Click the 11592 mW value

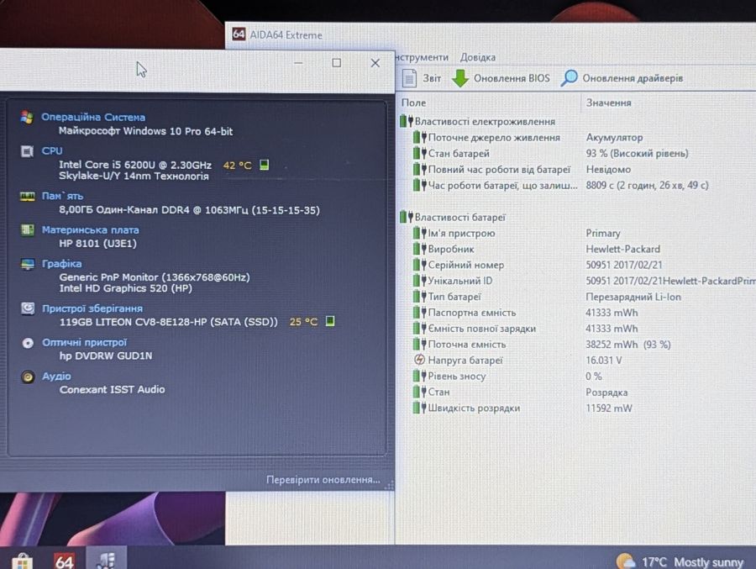[x=609, y=408]
